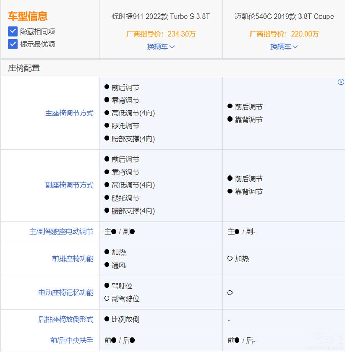Select the 电动座椅记忆功能 label
The width and height of the screenshot is (345, 352).
66,293
